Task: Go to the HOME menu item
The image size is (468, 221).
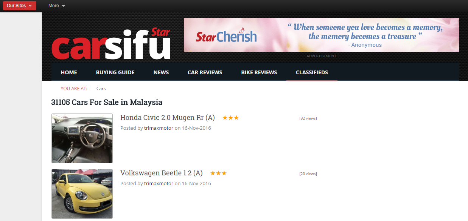Action: (69, 72)
